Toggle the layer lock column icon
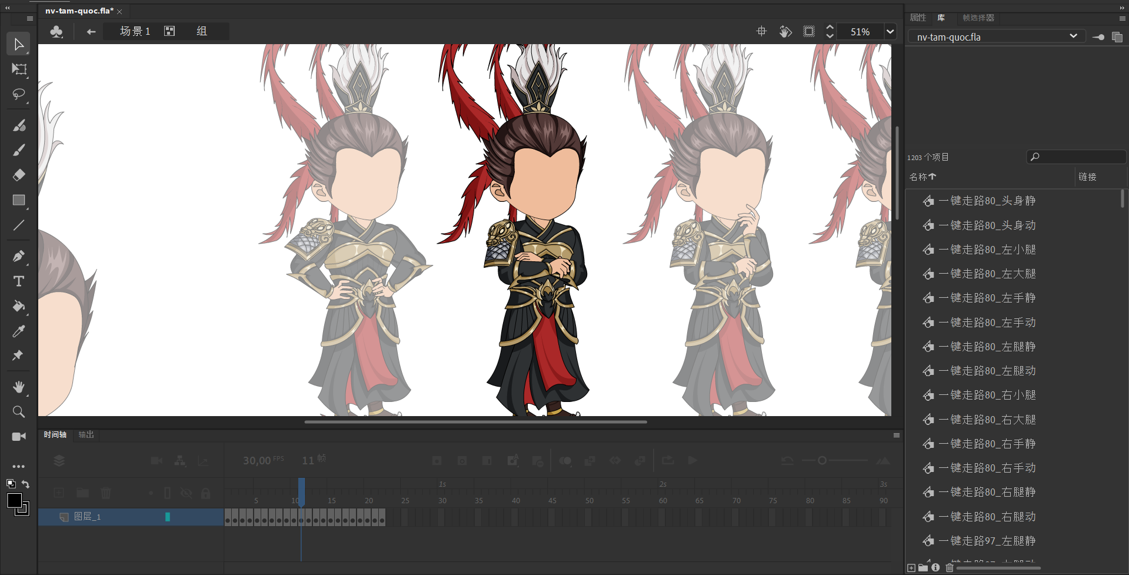The width and height of the screenshot is (1129, 575). click(205, 493)
